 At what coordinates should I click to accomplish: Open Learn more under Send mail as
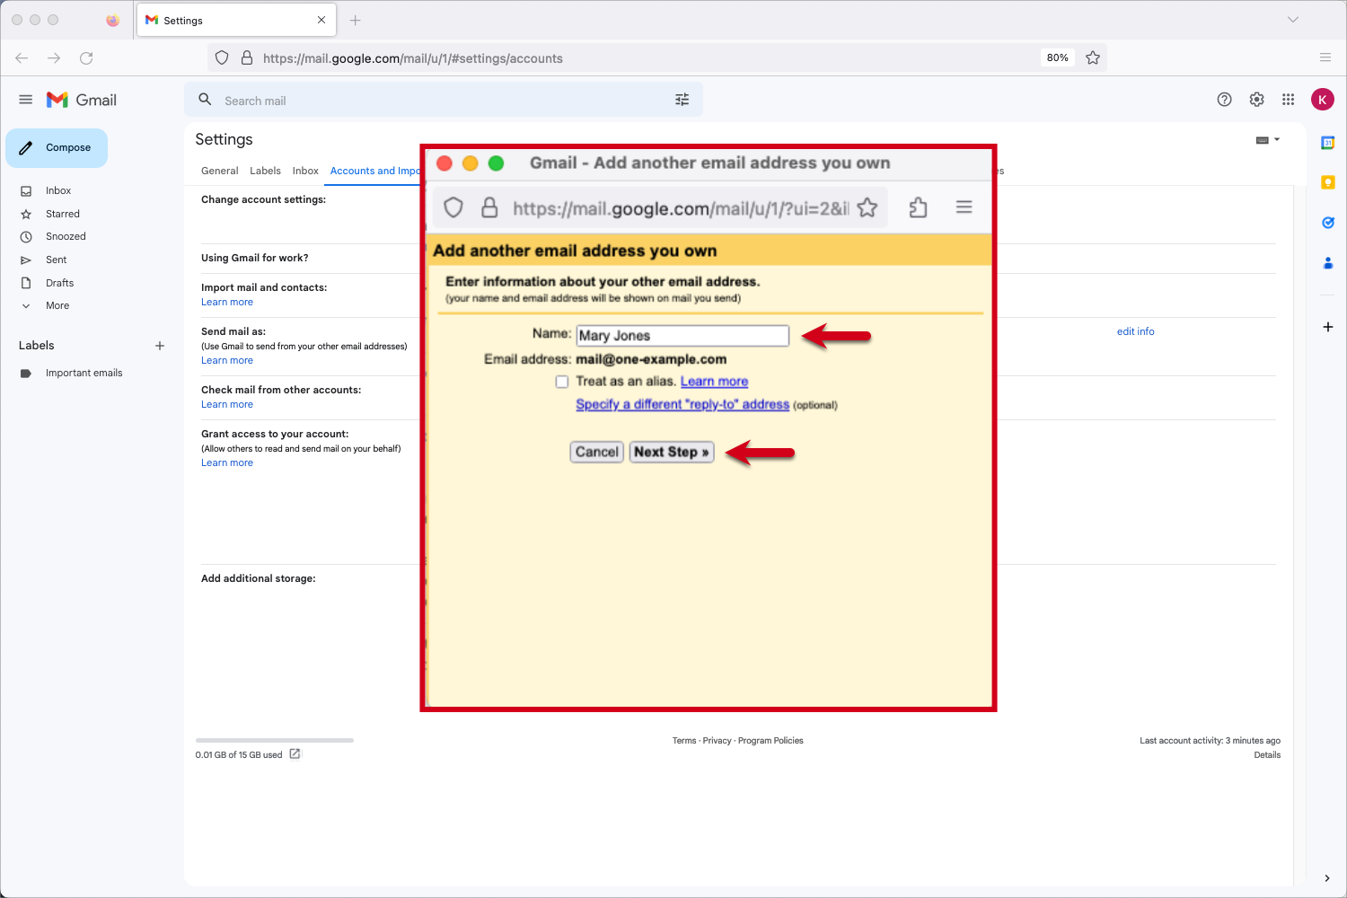227,361
